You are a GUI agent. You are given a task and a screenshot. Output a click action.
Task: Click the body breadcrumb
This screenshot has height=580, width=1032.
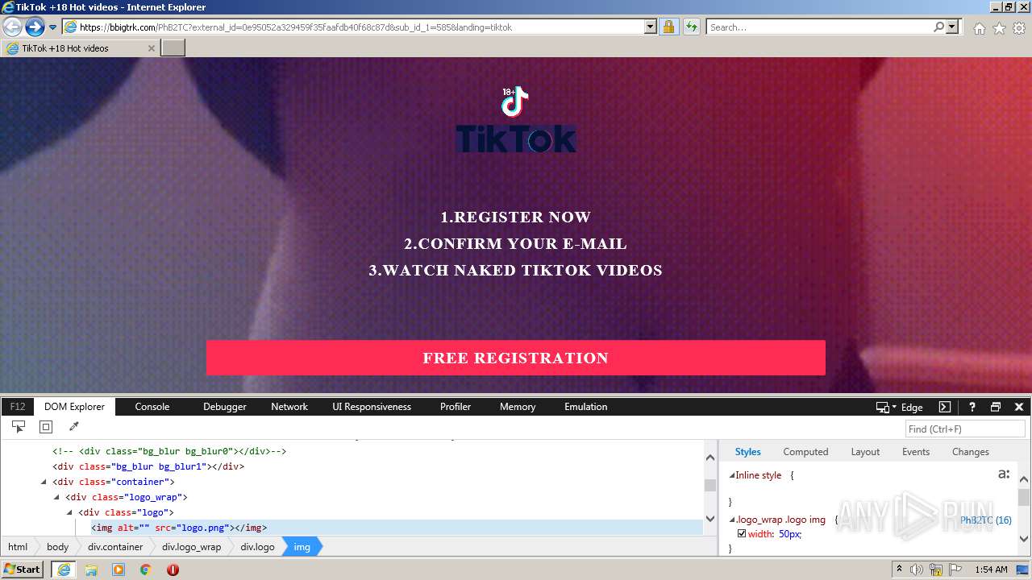click(x=57, y=547)
